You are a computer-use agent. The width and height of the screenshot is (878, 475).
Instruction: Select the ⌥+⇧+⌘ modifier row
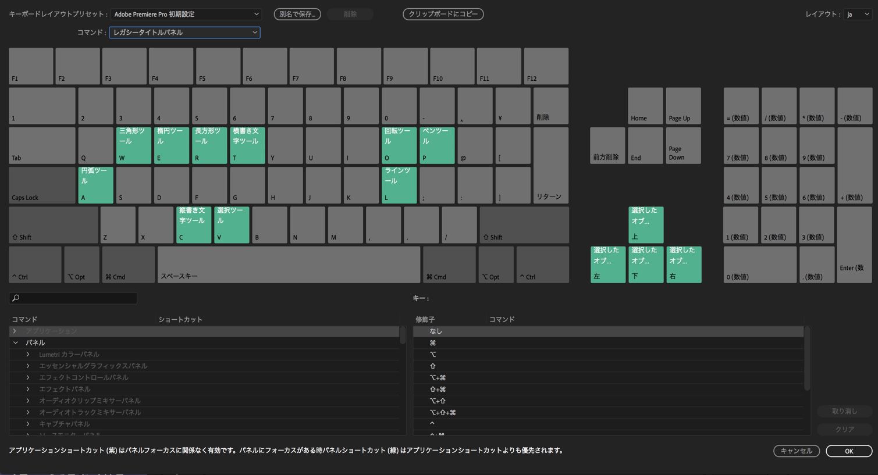pyautogui.click(x=609, y=412)
